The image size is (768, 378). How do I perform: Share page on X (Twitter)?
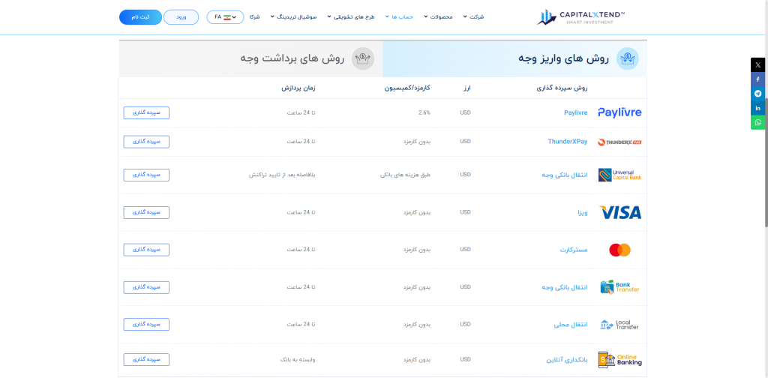click(757, 65)
